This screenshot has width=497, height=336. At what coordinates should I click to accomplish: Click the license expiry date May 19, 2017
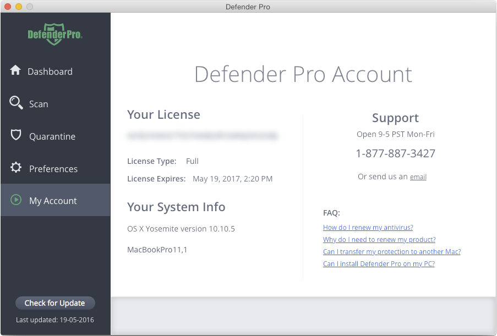233,179
